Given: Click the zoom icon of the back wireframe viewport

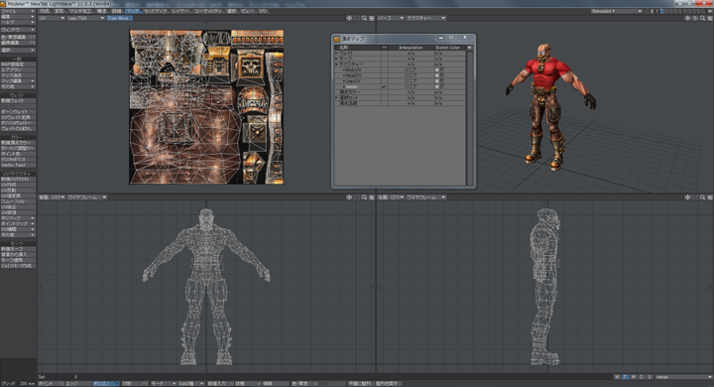Looking at the screenshot, I should (364, 197).
